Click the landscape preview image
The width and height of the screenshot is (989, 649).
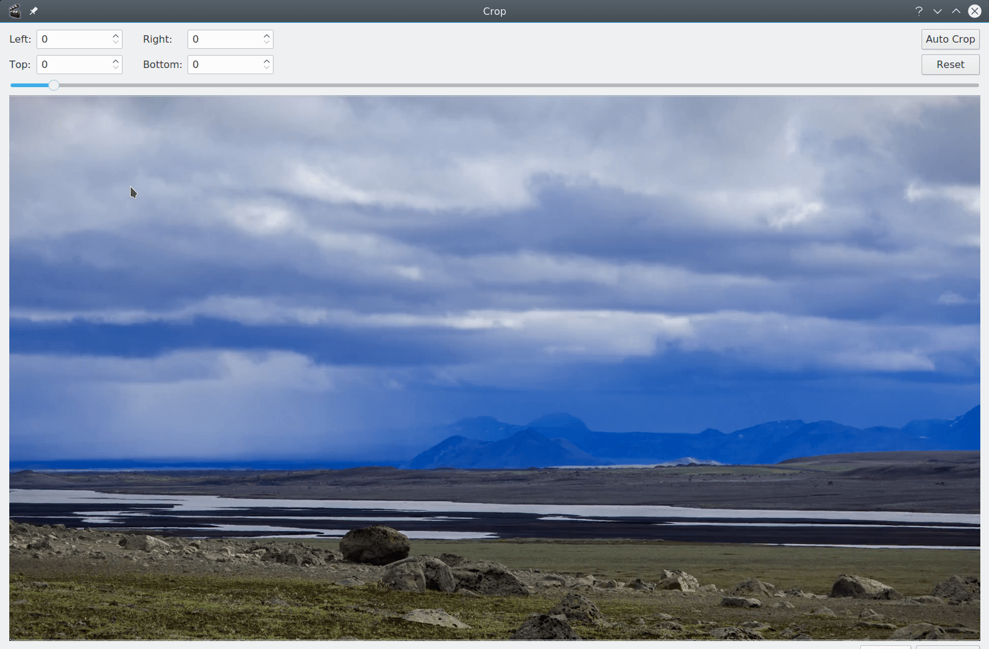click(494, 368)
